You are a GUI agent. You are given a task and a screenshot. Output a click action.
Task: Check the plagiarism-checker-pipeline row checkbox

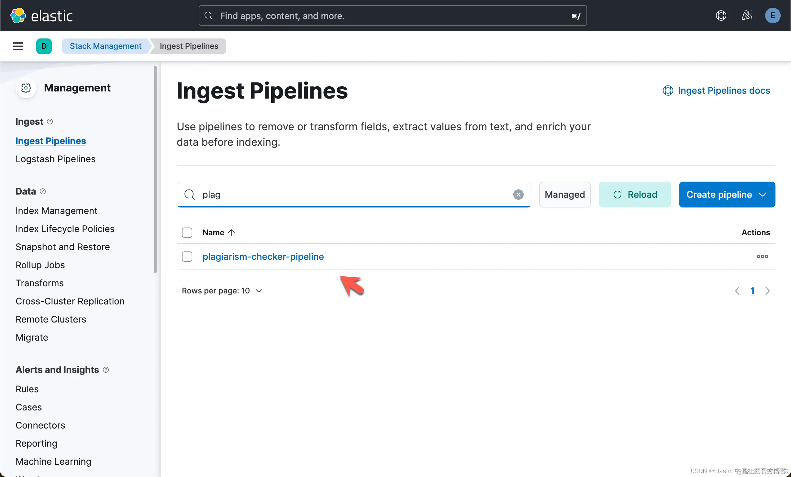[187, 257]
